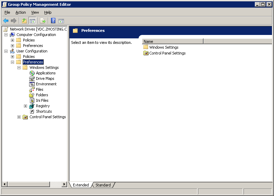The width and height of the screenshot is (274, 196).
Task: Expand Control Panel Settings tree node
Action: tap(19, 117)
